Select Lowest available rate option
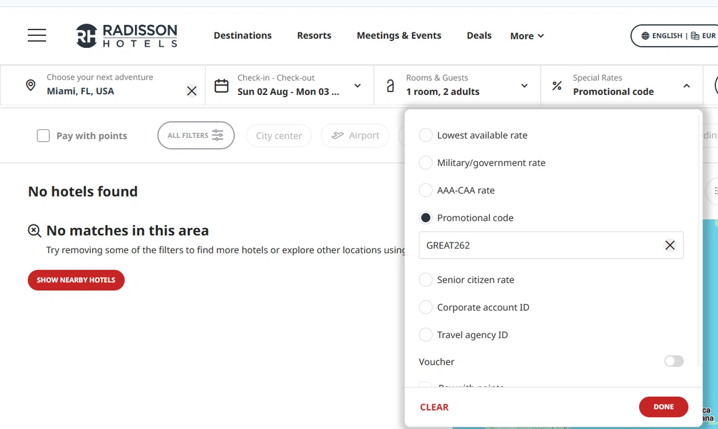 [x=426, y=135]
